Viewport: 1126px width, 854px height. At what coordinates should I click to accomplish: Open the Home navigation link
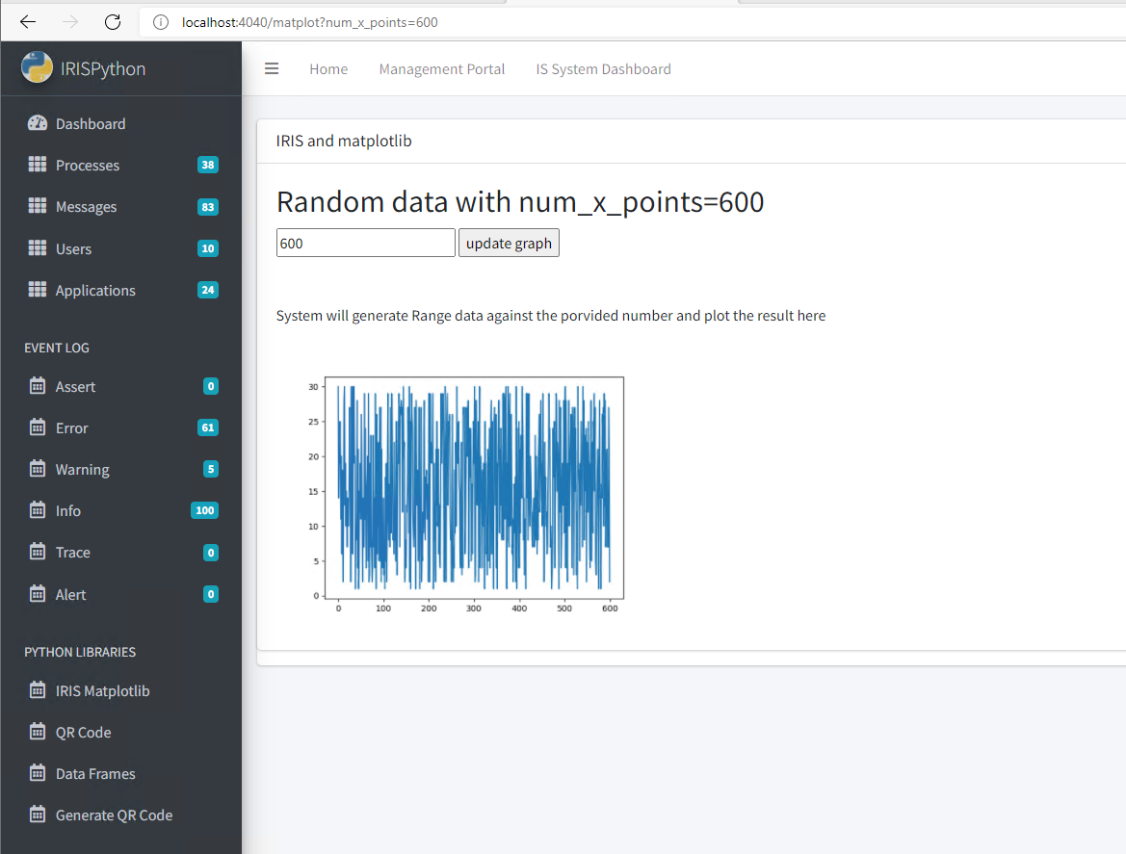[x=328, y=69]
